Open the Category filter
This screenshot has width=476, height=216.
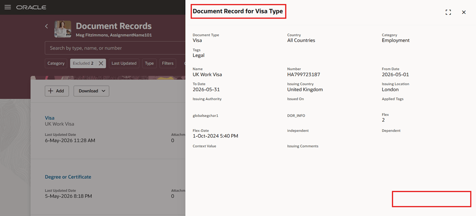point(56,64)
